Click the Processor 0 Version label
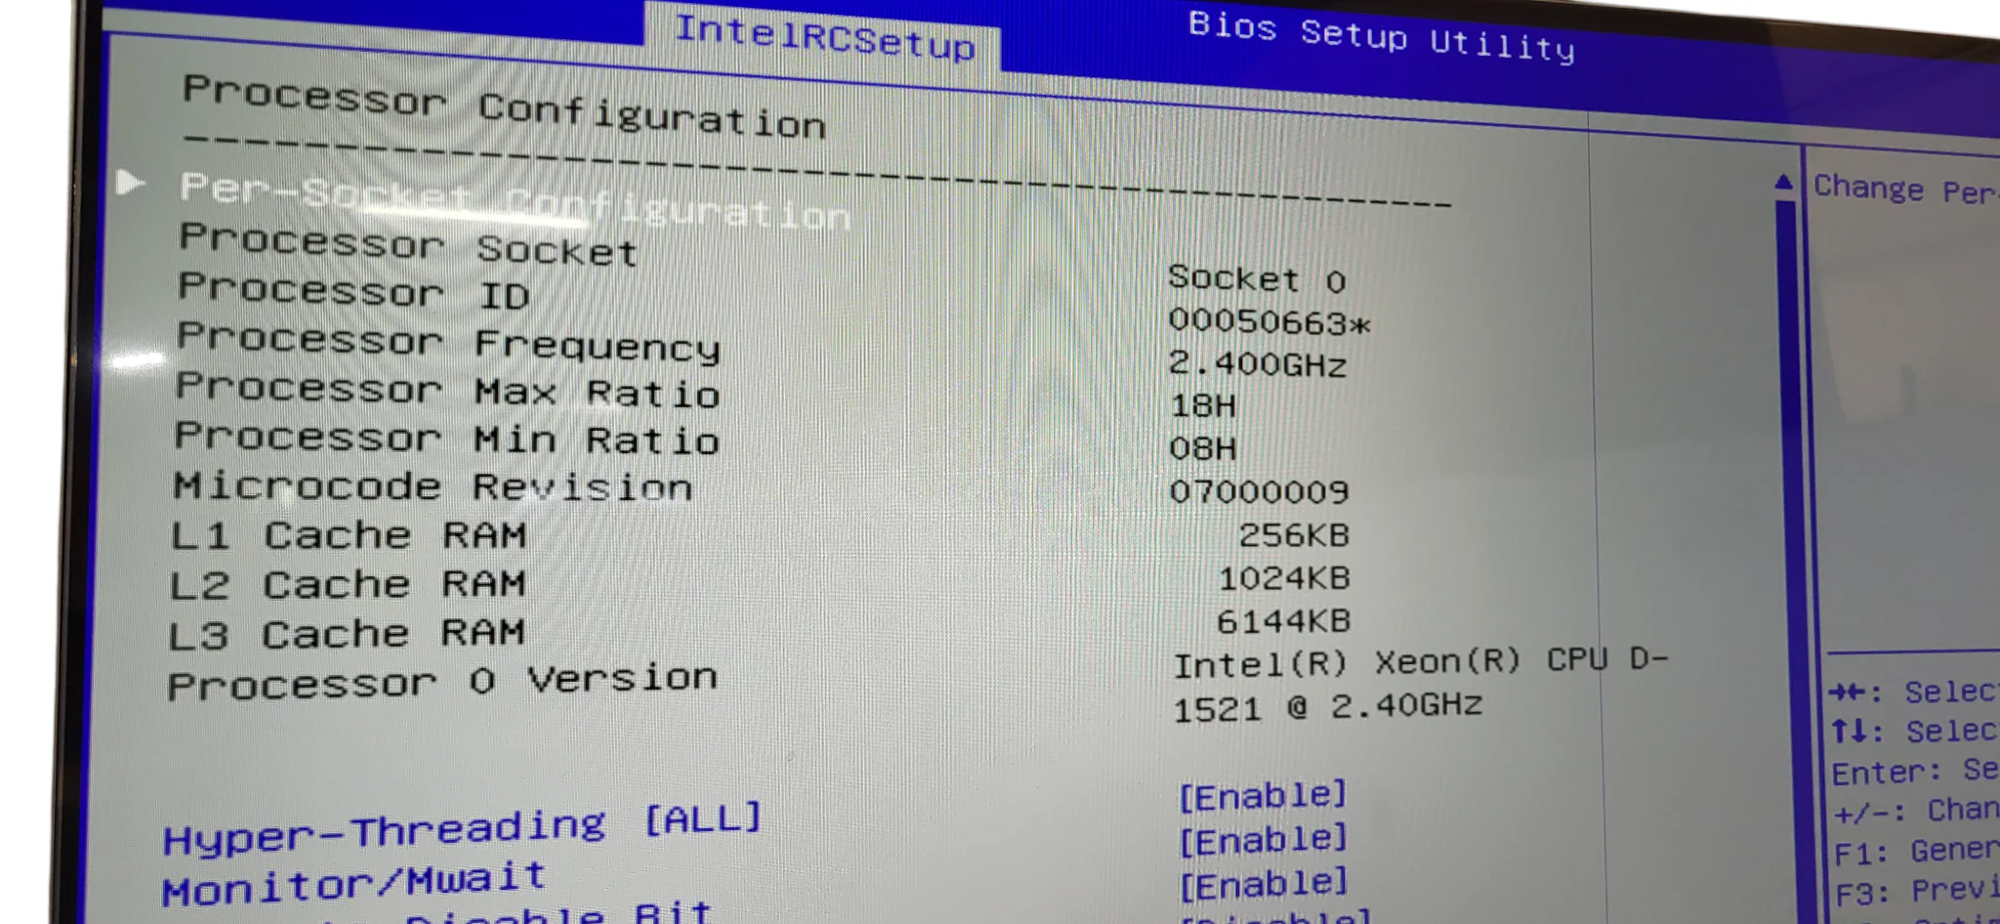The width and height of the screenshot is (2000, 924). (442, 681)
